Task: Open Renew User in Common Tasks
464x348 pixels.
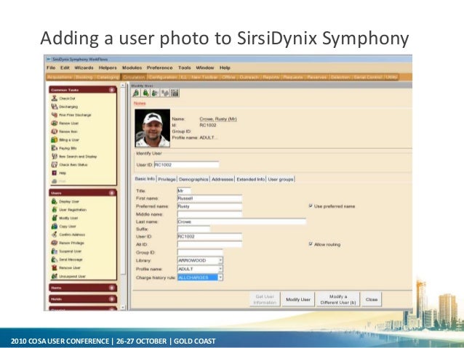Action: coord(65,124)
